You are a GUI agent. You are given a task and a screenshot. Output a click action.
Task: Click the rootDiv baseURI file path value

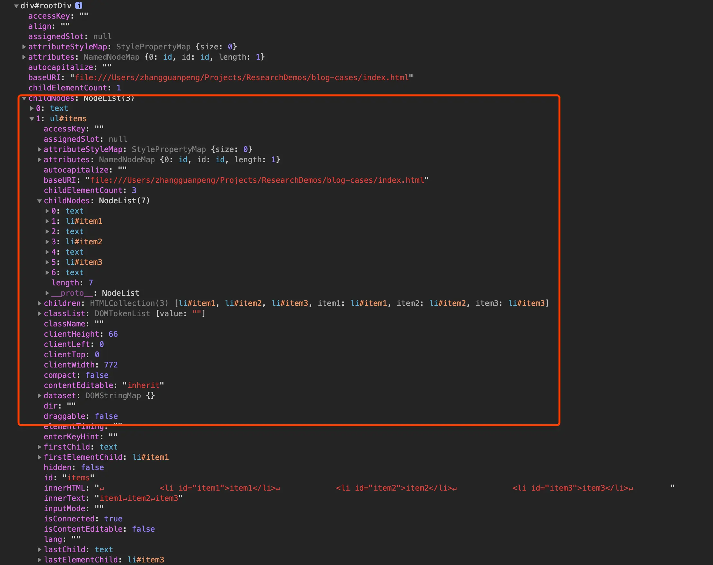(x=242, y=78)
